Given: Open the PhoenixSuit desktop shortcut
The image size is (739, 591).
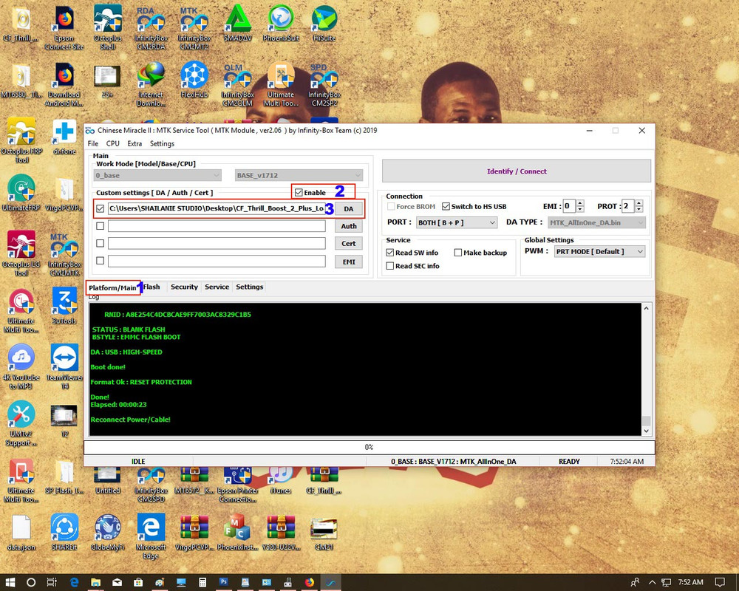Looking at the screenshot, I should coord(282,23).
